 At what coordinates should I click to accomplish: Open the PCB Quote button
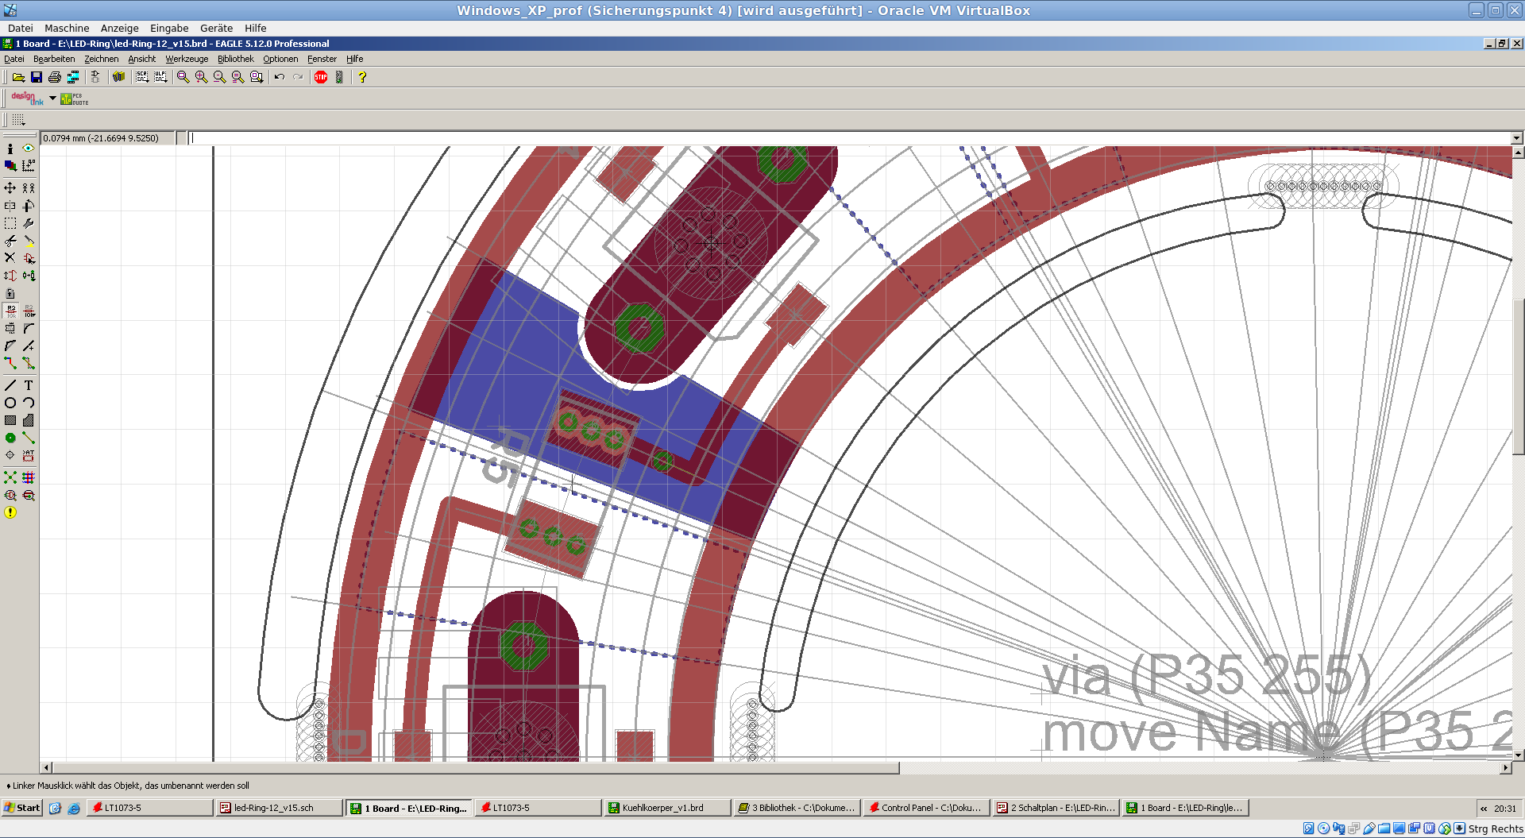click(x=75, y=98)
